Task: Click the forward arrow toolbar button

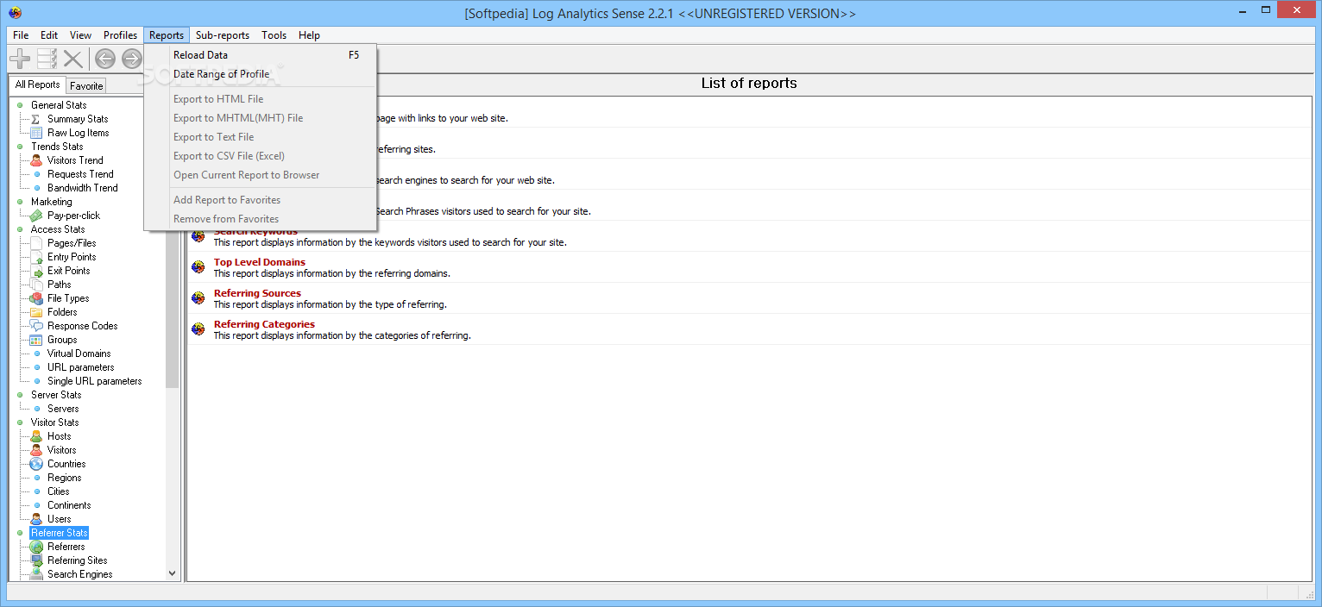Action: click(x=131, y=59)
